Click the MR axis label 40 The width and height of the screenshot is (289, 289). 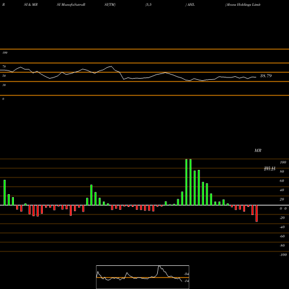[x=282, y=190]
